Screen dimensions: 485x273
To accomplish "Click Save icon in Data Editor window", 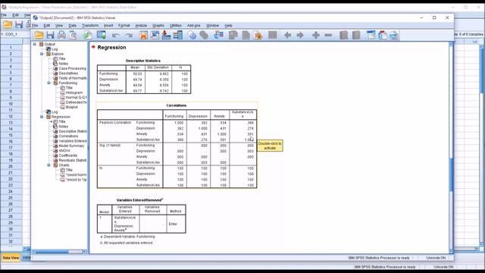I will coord(19,24).
